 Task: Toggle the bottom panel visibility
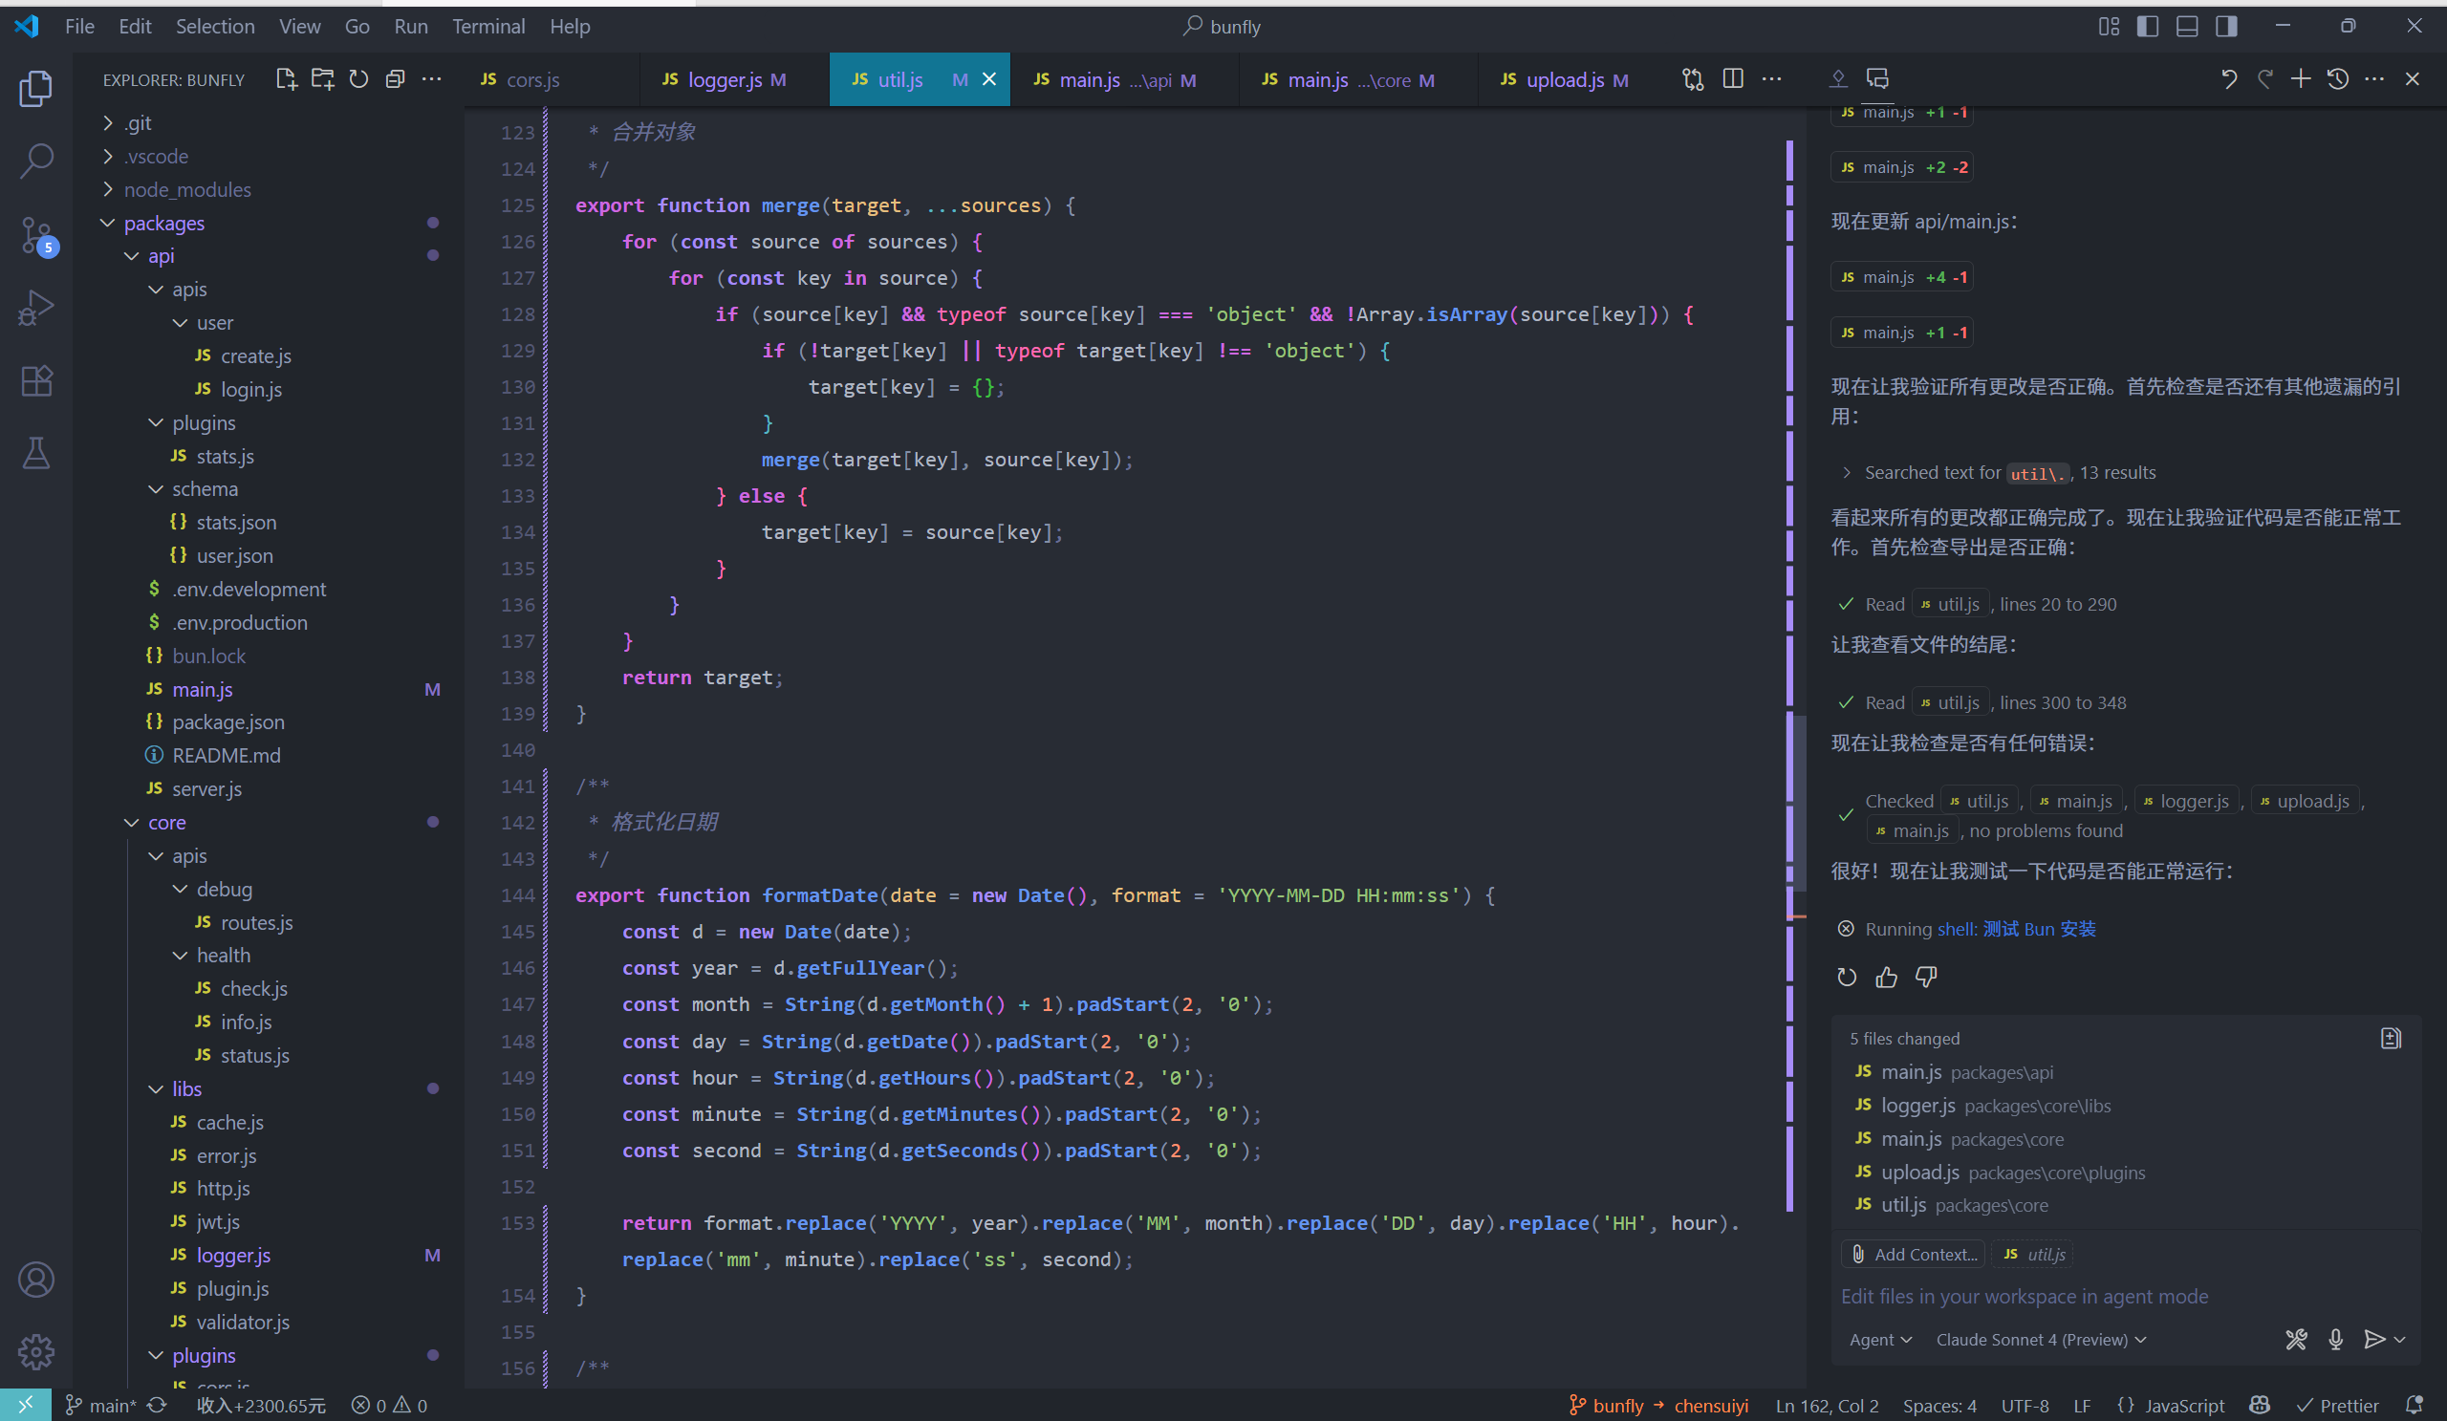[2187, 26]
